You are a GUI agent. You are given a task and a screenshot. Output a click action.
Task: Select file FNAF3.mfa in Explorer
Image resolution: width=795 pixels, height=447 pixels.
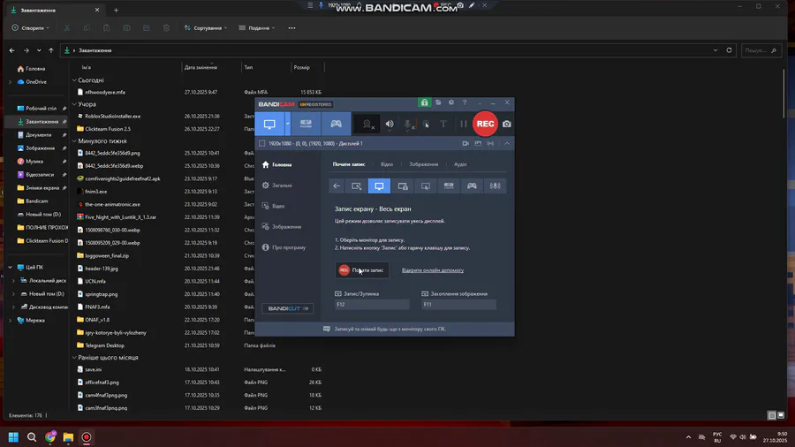coord(97,307)
